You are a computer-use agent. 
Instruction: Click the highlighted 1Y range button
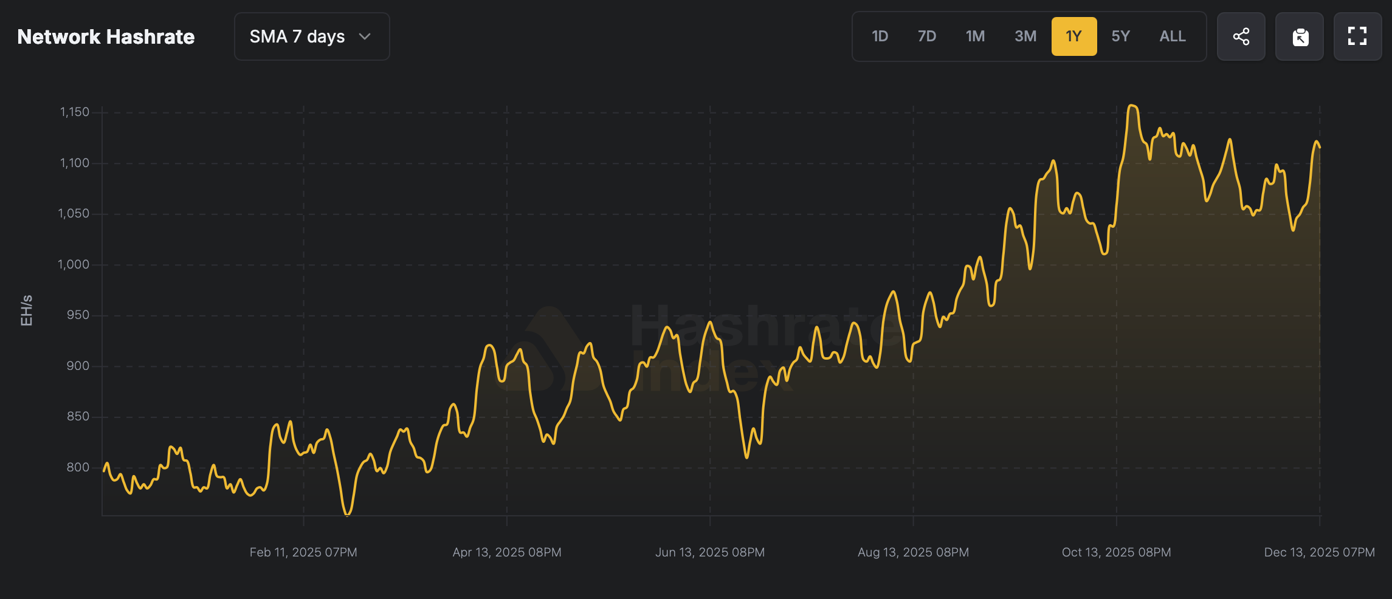[1074, 36]
